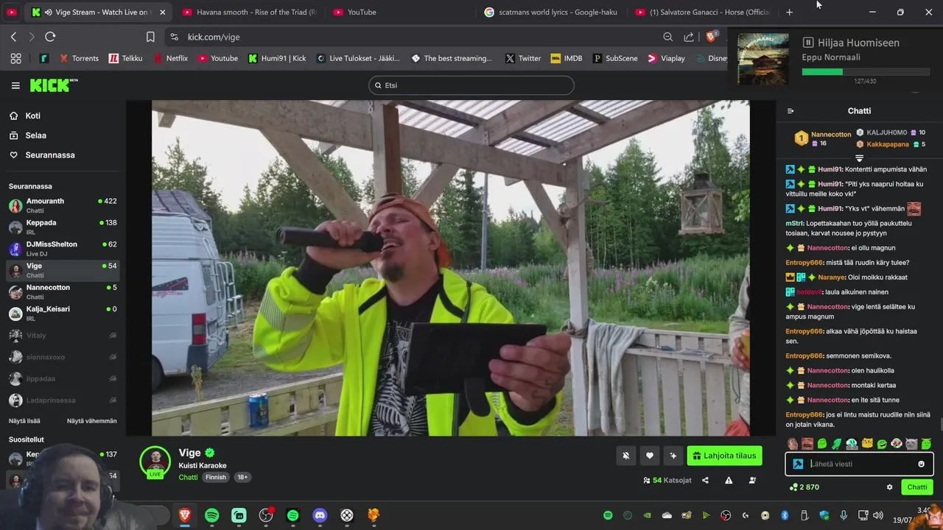This screenshot has width=943, height=530.
Task: Click the chat scrollbar thumb
Action: [940, 424]
